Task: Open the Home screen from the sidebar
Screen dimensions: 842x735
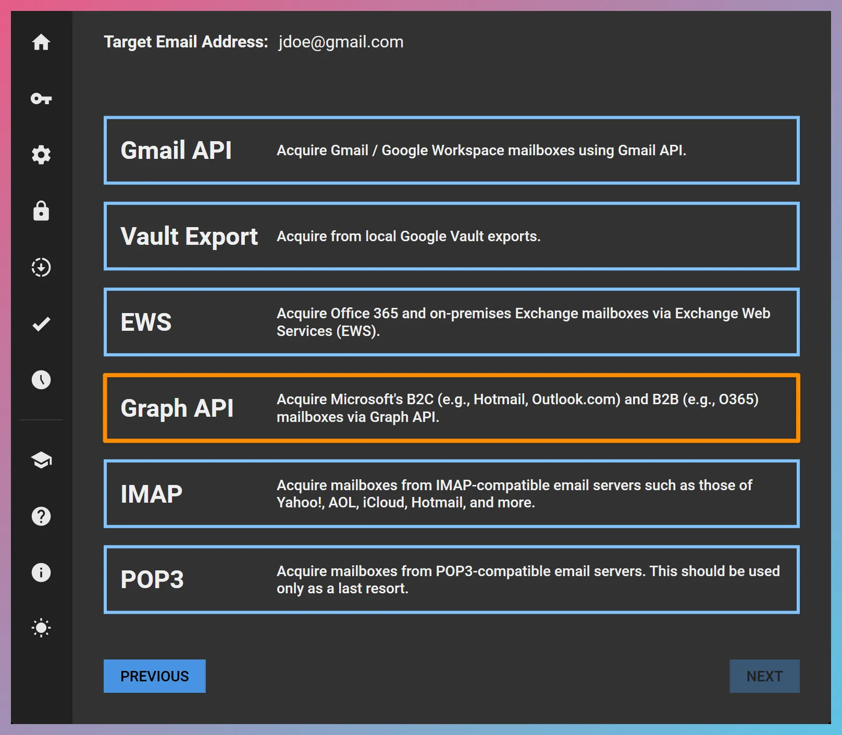Action: coord(41,43)
